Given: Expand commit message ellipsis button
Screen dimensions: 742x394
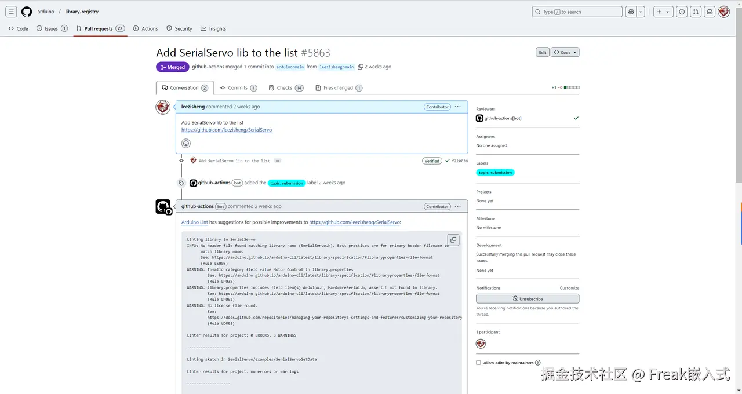Looking at the screenshot, I should point(278,160).
